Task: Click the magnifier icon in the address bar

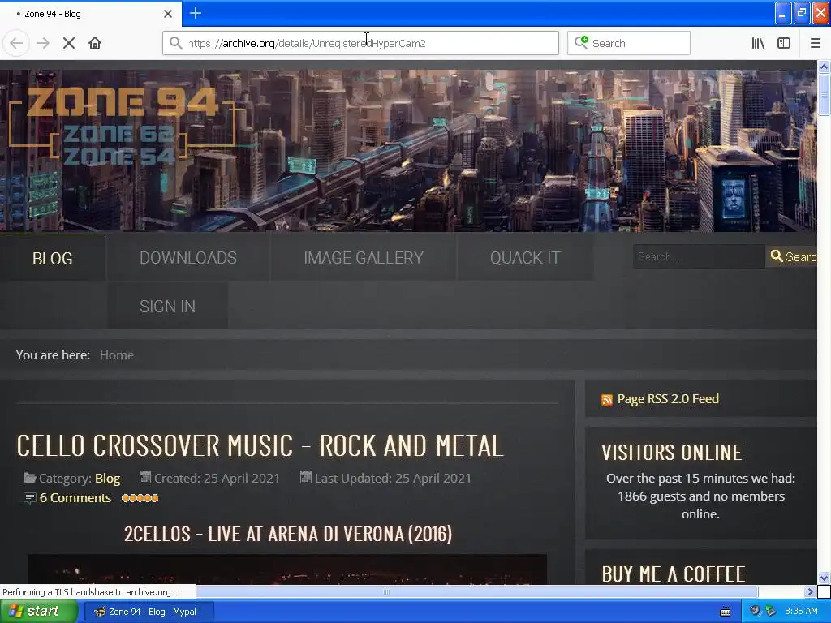Action: [x=176, y=43]
